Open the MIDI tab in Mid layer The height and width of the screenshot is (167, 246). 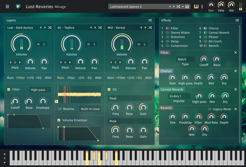click(x=149, y=78)
